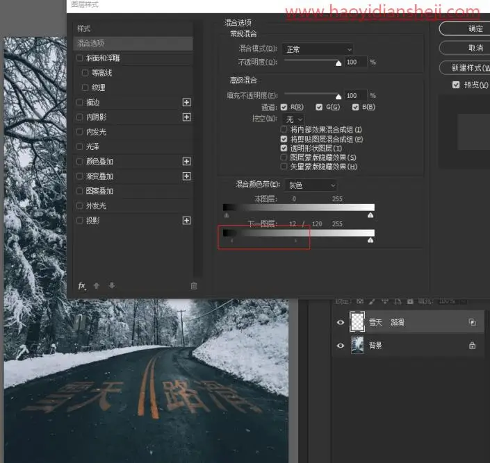Viewport: 490px width, 463px height.
Task: Toggle the 预览 preview checkbox
Action: 456,85
